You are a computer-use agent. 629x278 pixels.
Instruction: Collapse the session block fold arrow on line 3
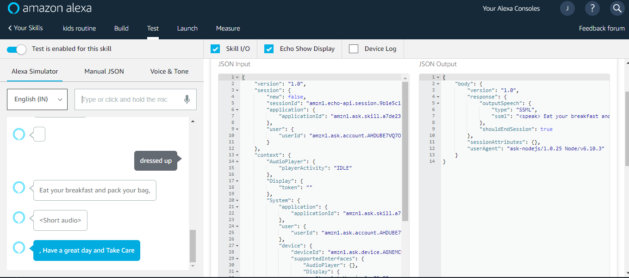(237, 90)
